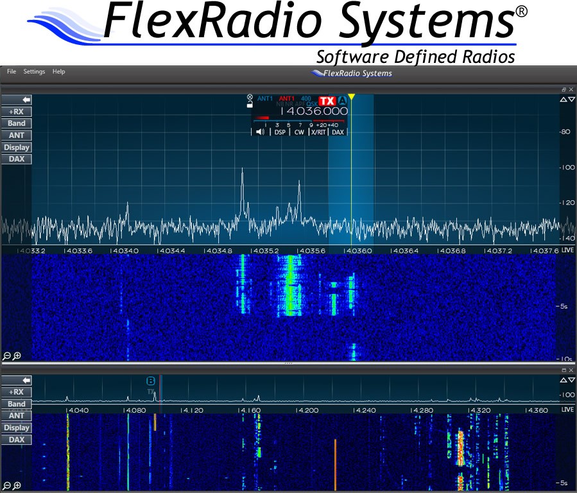Click the LIVE indicator on upper waterfall

point(567,250)
